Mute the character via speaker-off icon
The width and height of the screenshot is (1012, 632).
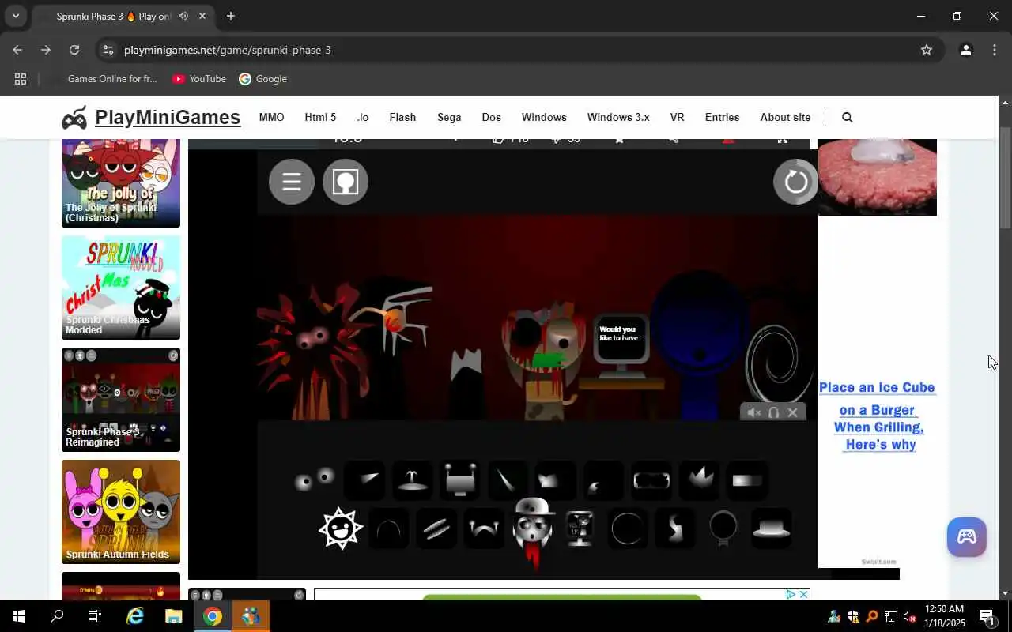754,412
